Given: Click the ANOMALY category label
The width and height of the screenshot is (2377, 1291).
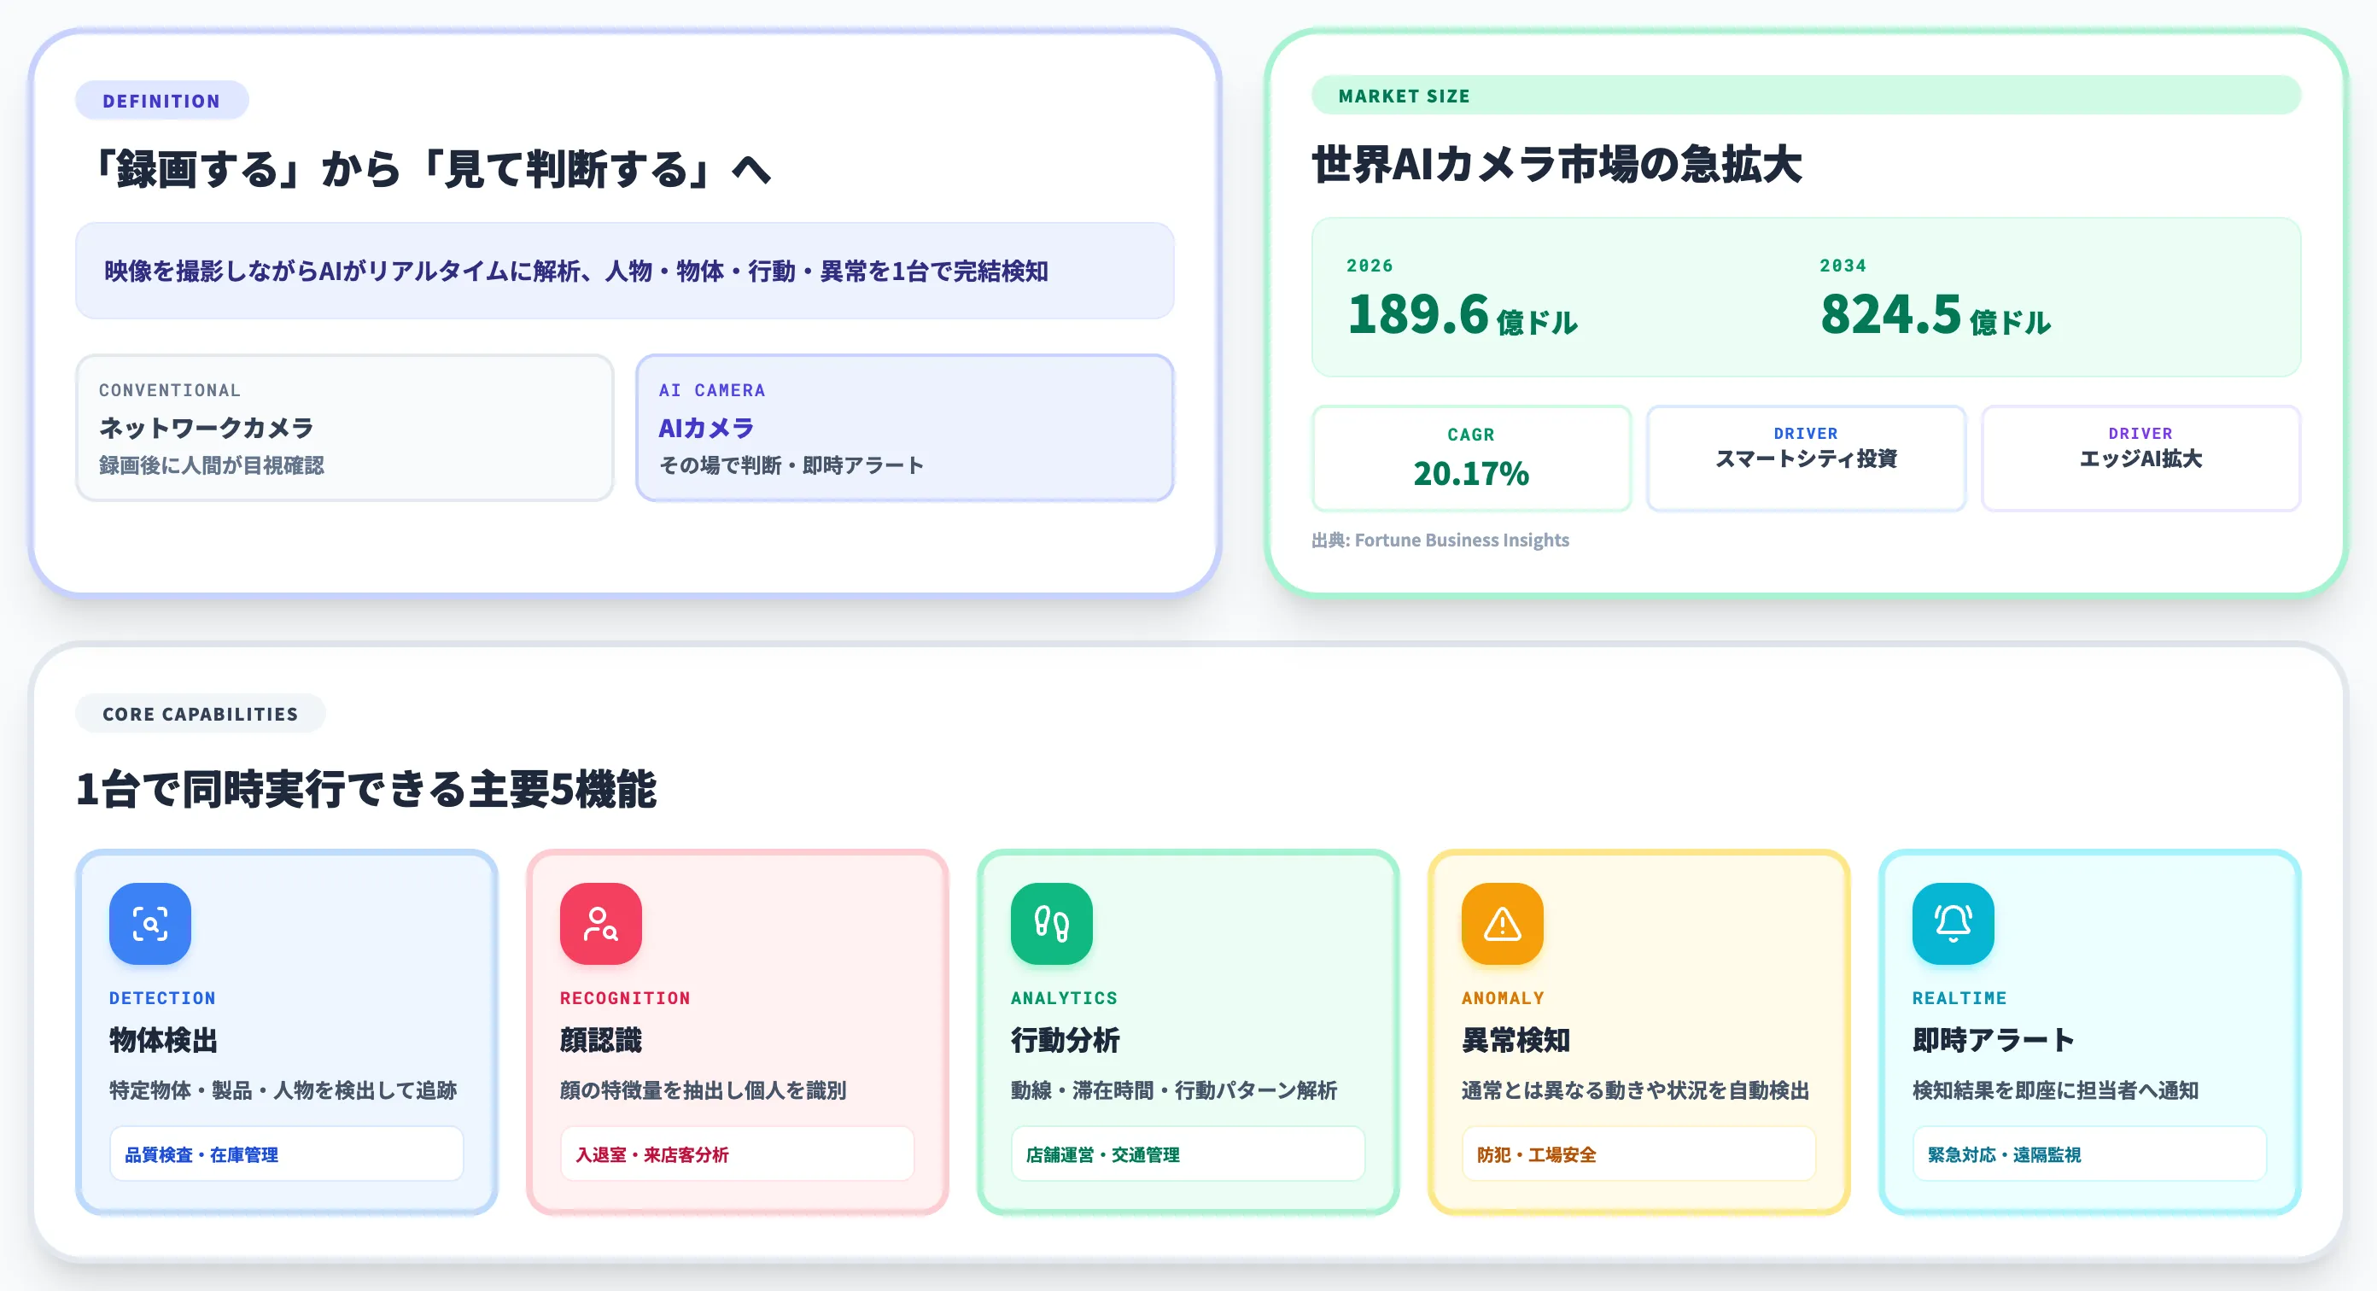Looking at the screenshot, I should click(x=1502, y=997).
